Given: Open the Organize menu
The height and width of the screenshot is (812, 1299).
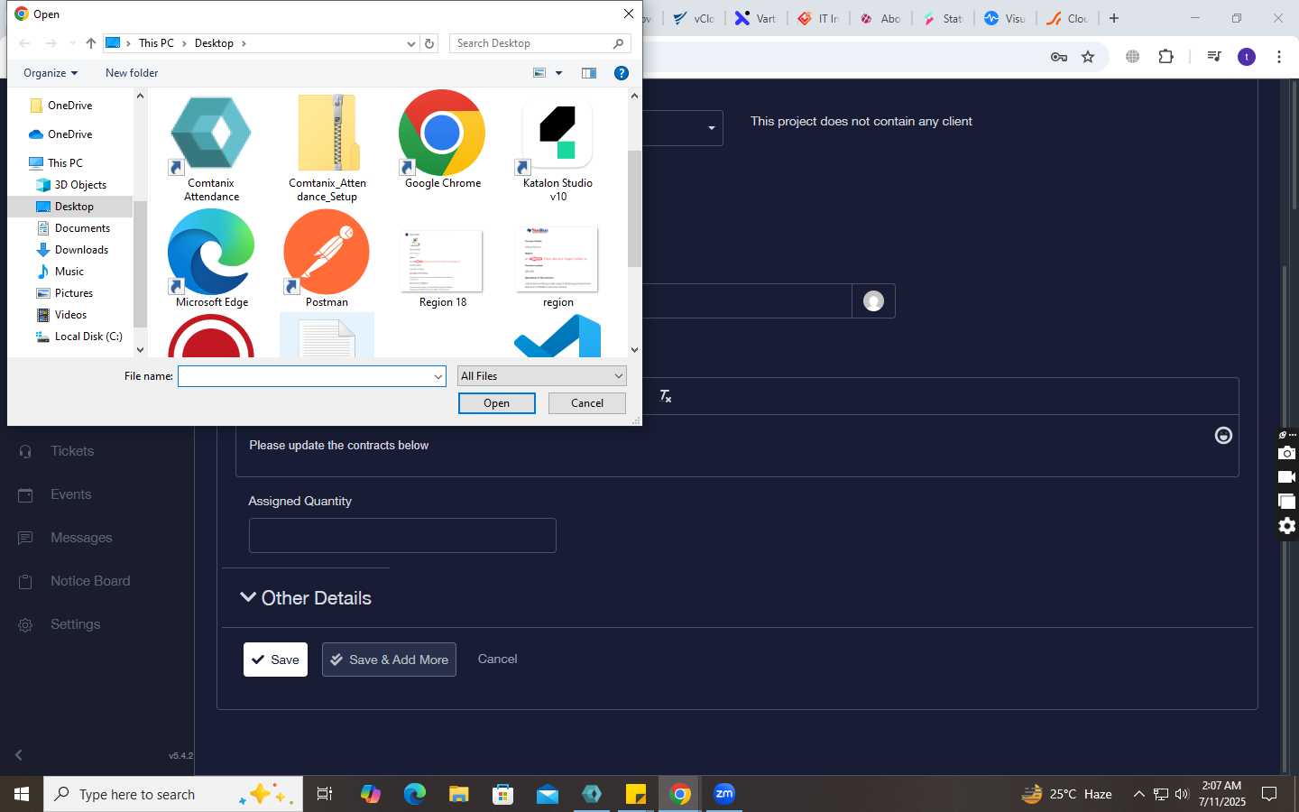Looking at the screenshot, I should point(51,73).
